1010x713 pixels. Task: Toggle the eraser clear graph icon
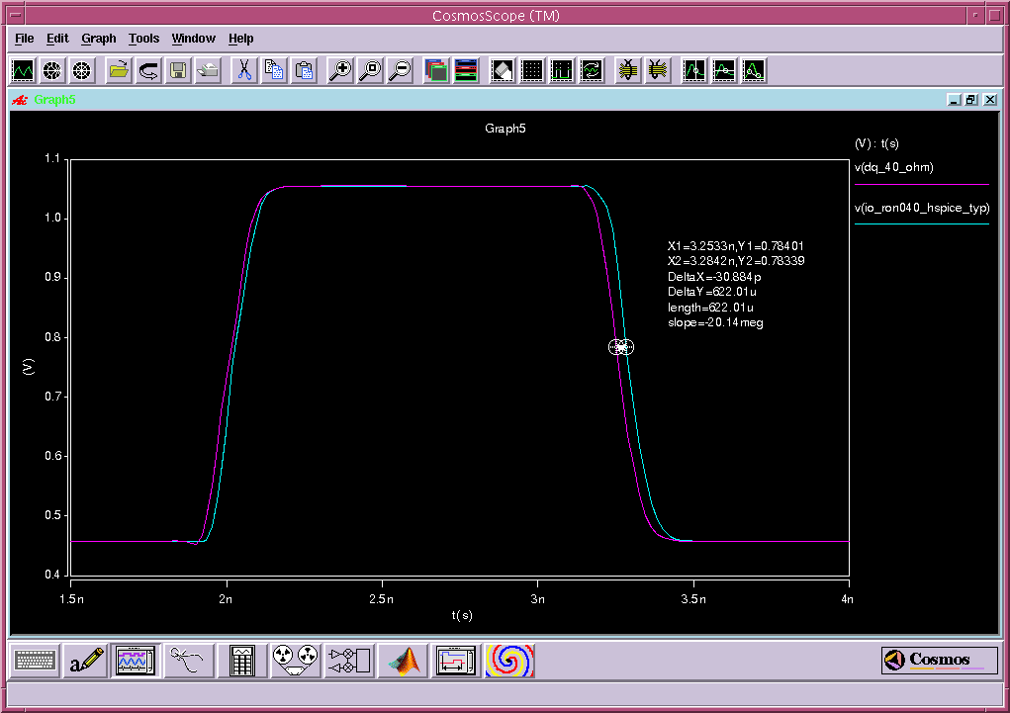tap(502, 70)
